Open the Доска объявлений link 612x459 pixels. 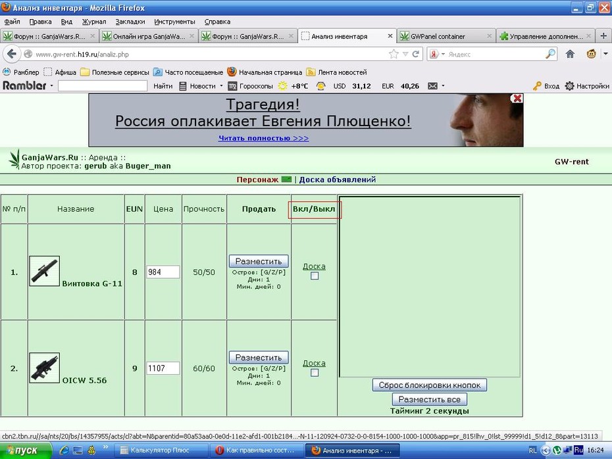[x=338, y=180]
